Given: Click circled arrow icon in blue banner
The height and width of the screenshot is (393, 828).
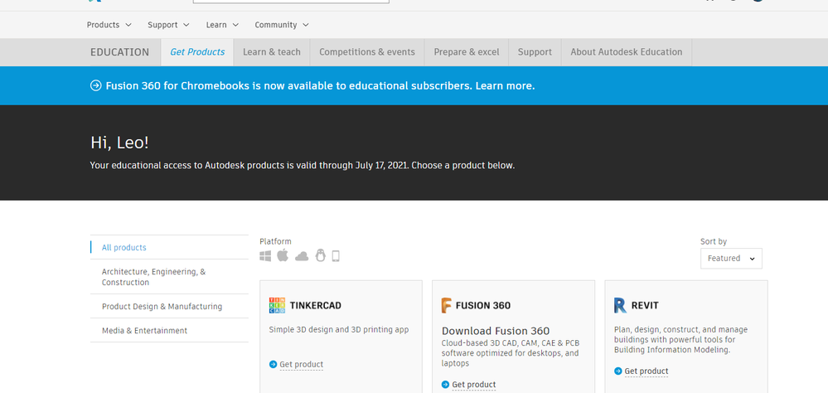Looking at the screenshot, I should pyautogui.click(x=95, y=85).
